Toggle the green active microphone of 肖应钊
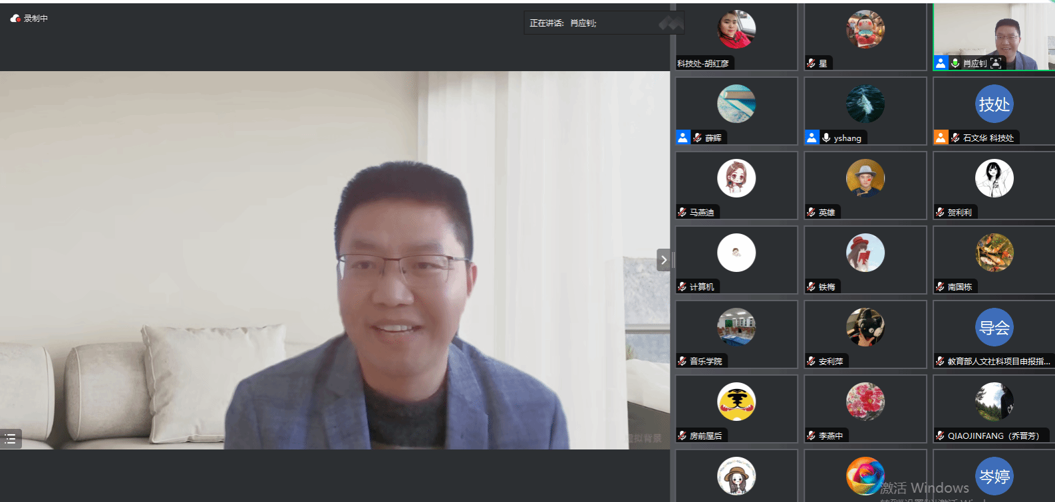This screenshot has width=1055, height=502. 955,63
